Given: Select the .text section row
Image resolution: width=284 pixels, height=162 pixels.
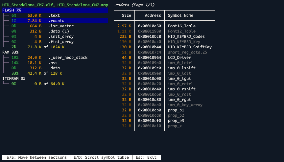Looking at the screenshot, I should point(54,15).
